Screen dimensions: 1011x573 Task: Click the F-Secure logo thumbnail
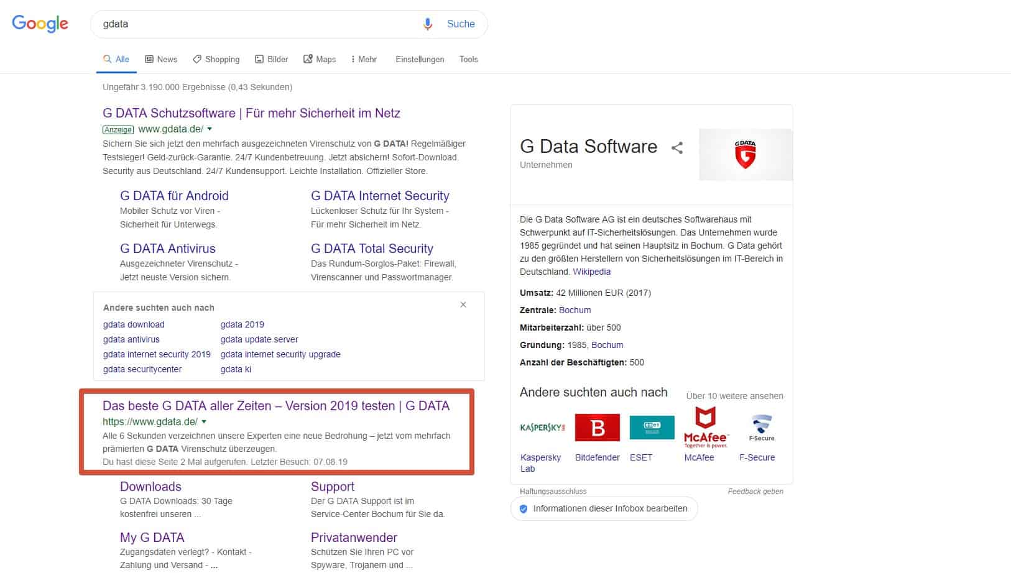click(x=762, y=428)
